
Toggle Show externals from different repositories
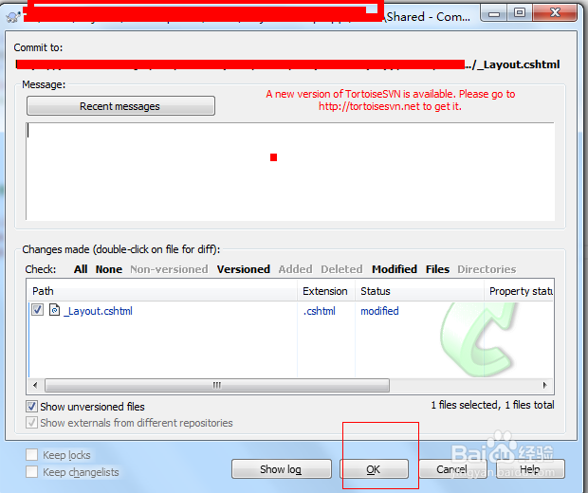(x=32, y=423)
